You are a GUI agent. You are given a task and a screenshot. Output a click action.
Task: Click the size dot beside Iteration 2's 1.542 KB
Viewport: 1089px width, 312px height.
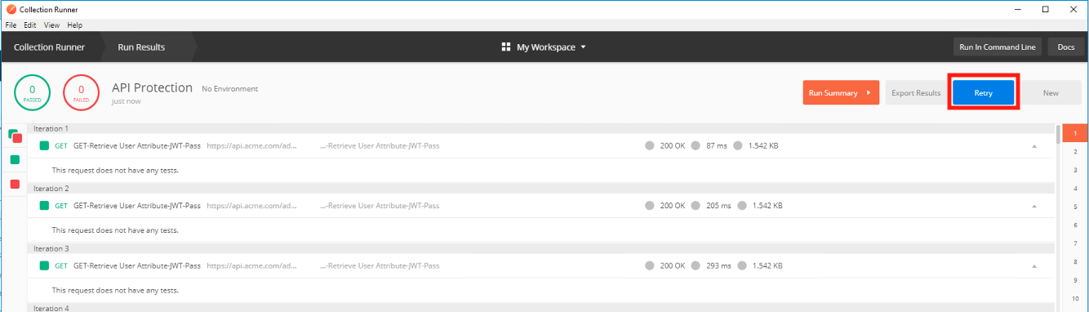(742, 206)
